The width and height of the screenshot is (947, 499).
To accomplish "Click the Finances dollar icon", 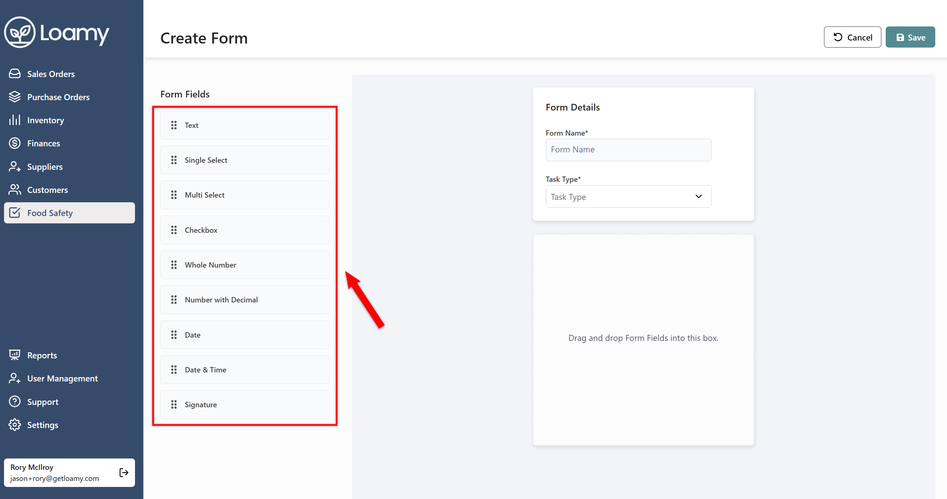I will pos(15,143).
